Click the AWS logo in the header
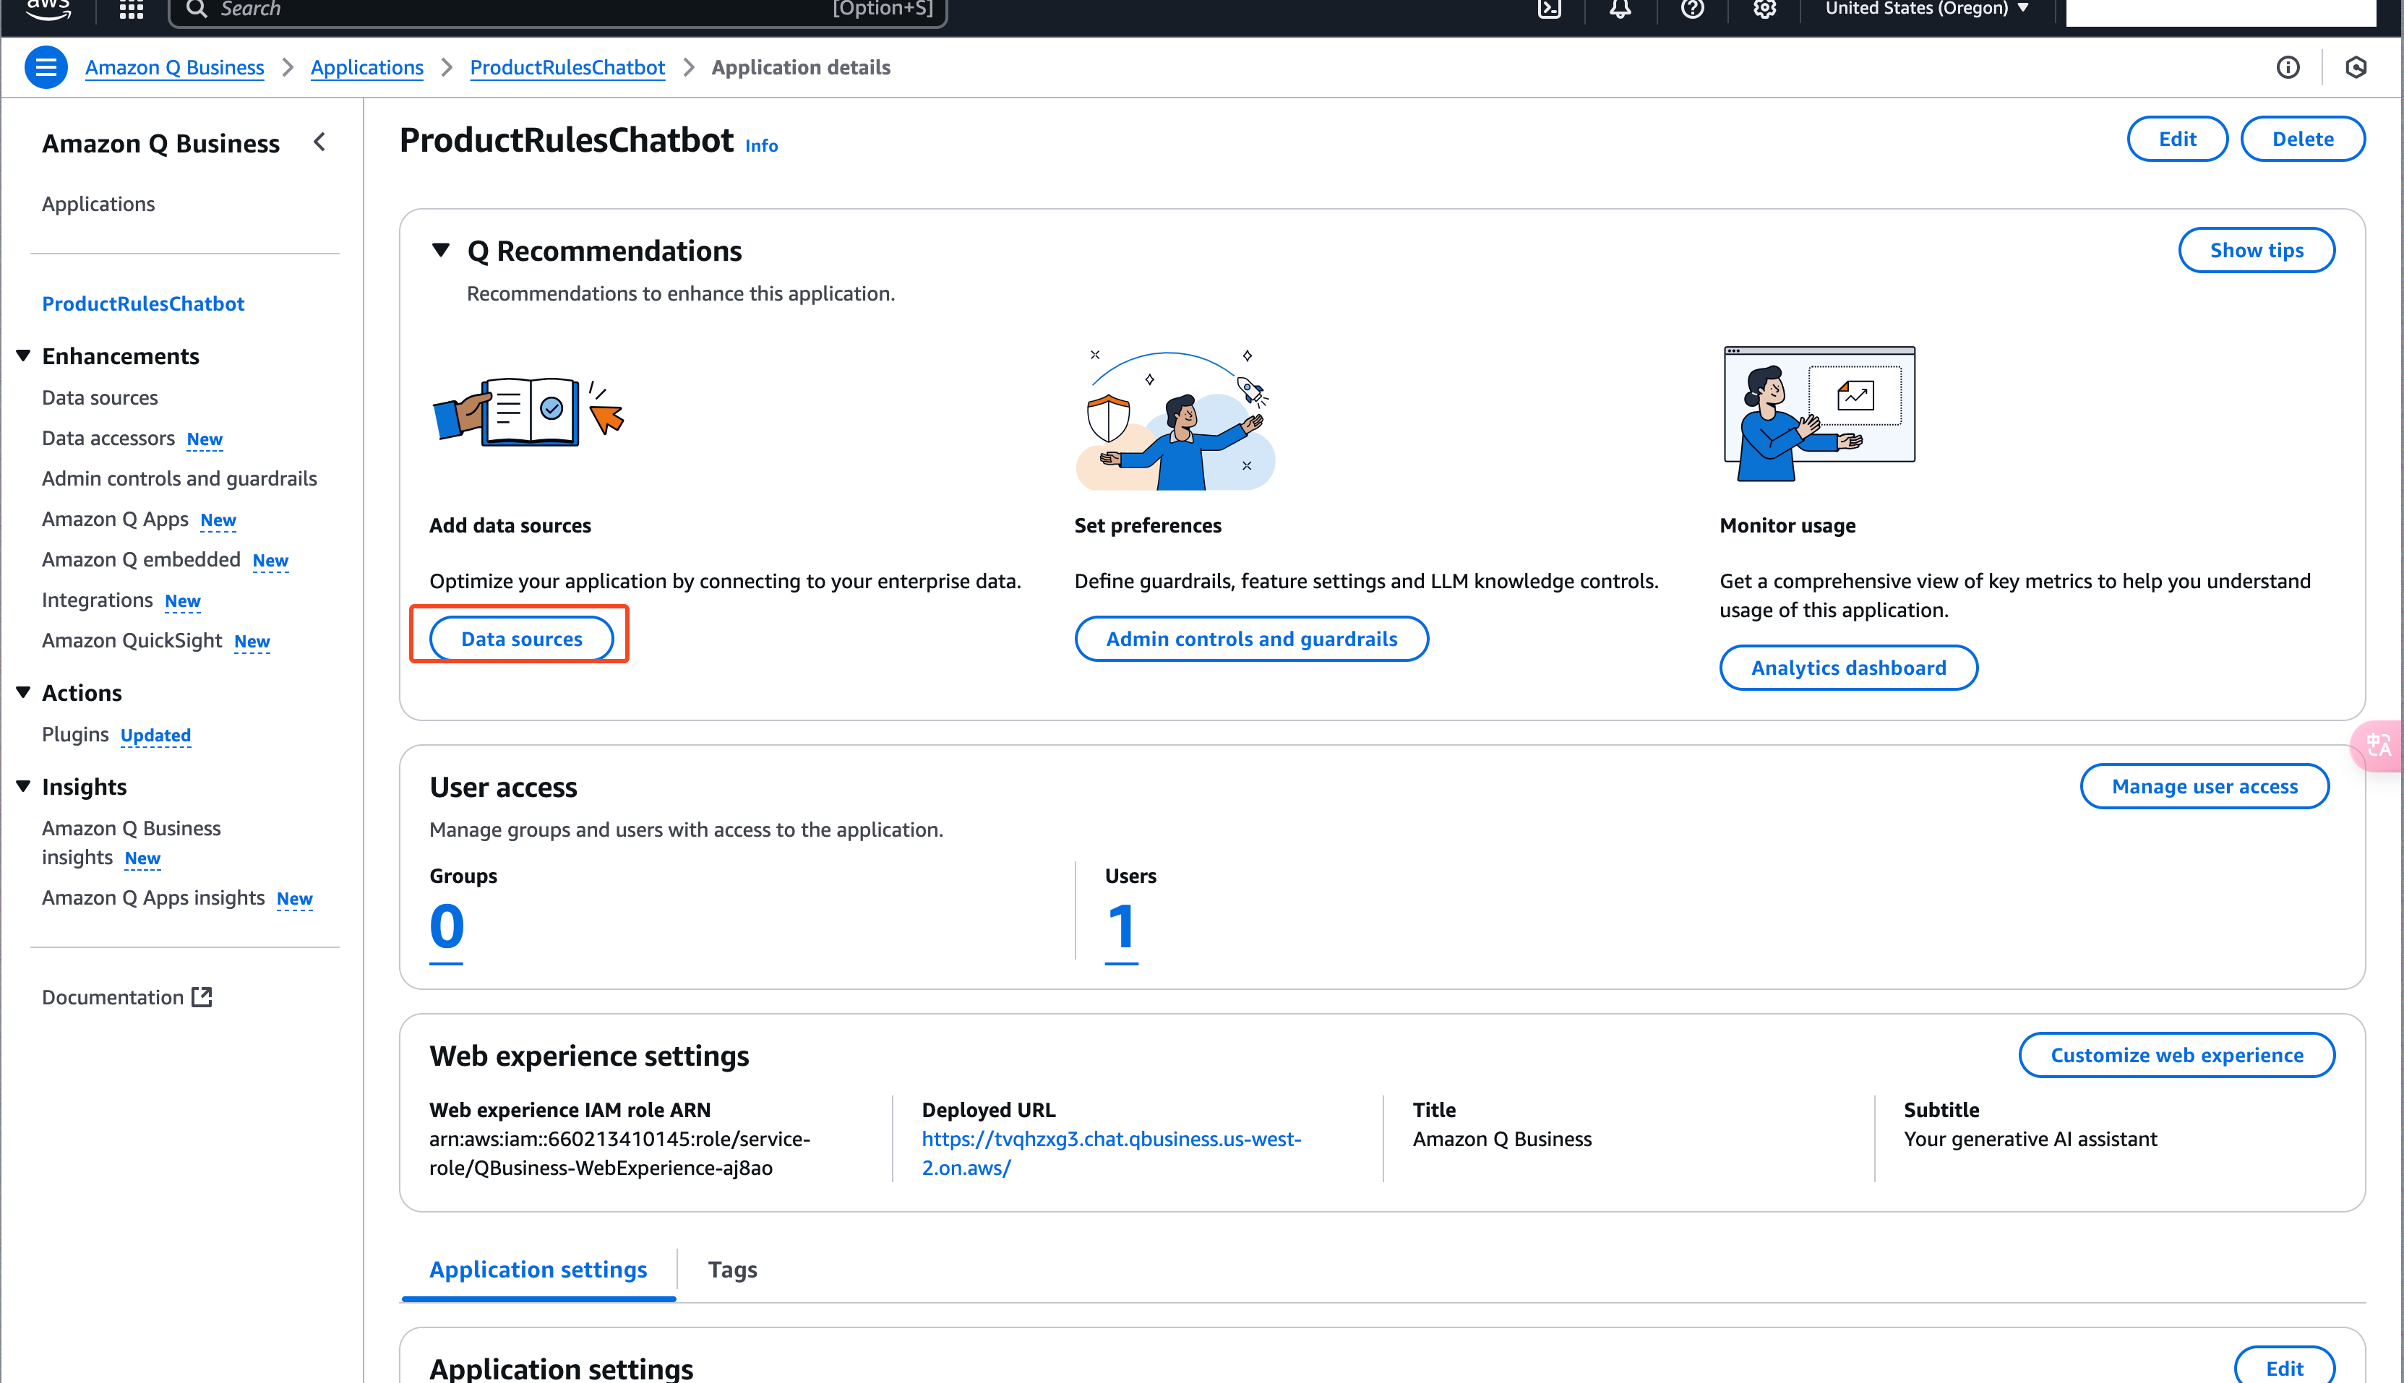Screen dimensions: 2404x1383 coord(48,9)
